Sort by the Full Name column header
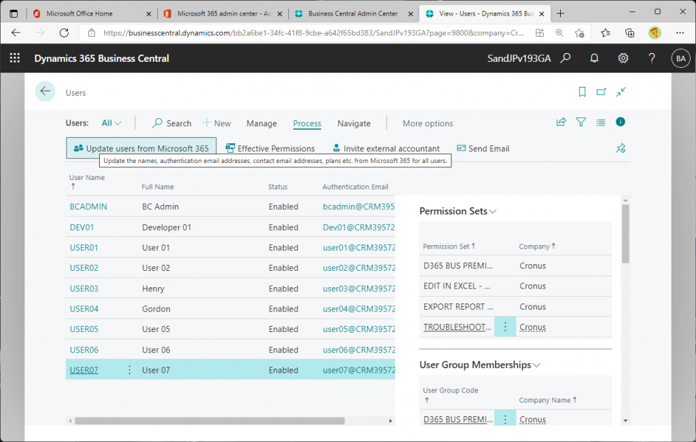Viewport: 696px width, 442px height. point(158,187)
